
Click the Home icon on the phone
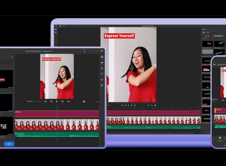214,64
